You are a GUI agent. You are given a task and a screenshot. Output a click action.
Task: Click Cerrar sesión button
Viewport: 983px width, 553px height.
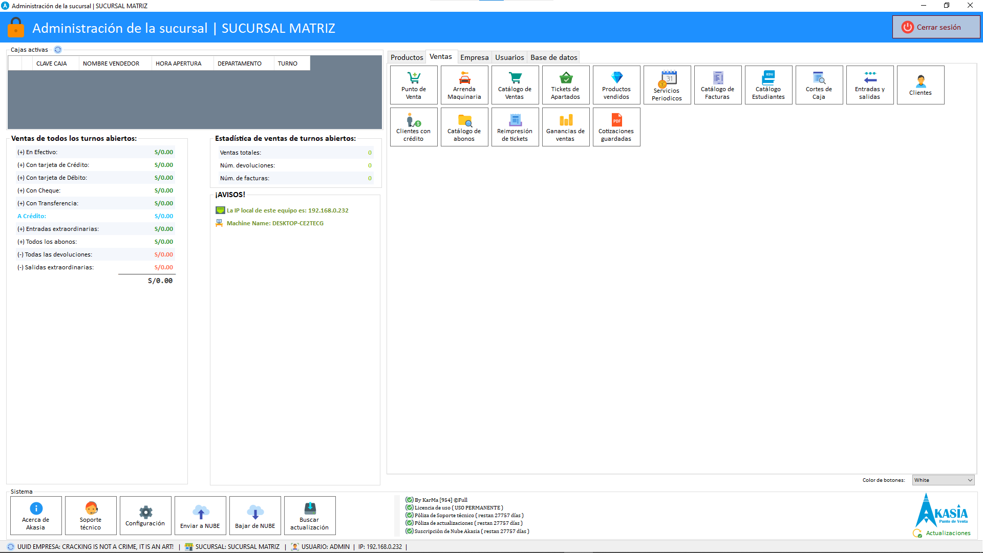936,27
